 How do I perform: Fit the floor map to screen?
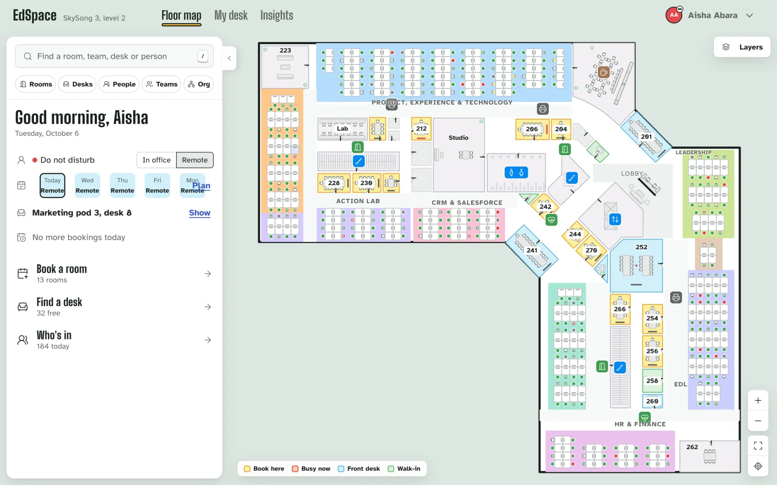pos(758,446)
